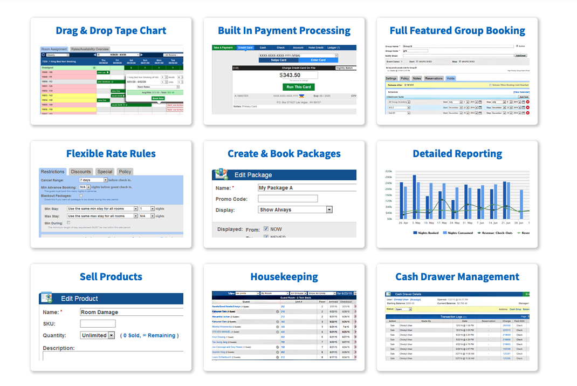
Task: Open the Display Show Always dropdown
Action: (x=295, y=209)
